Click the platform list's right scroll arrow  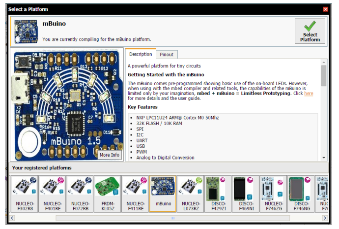coord(325,218)
